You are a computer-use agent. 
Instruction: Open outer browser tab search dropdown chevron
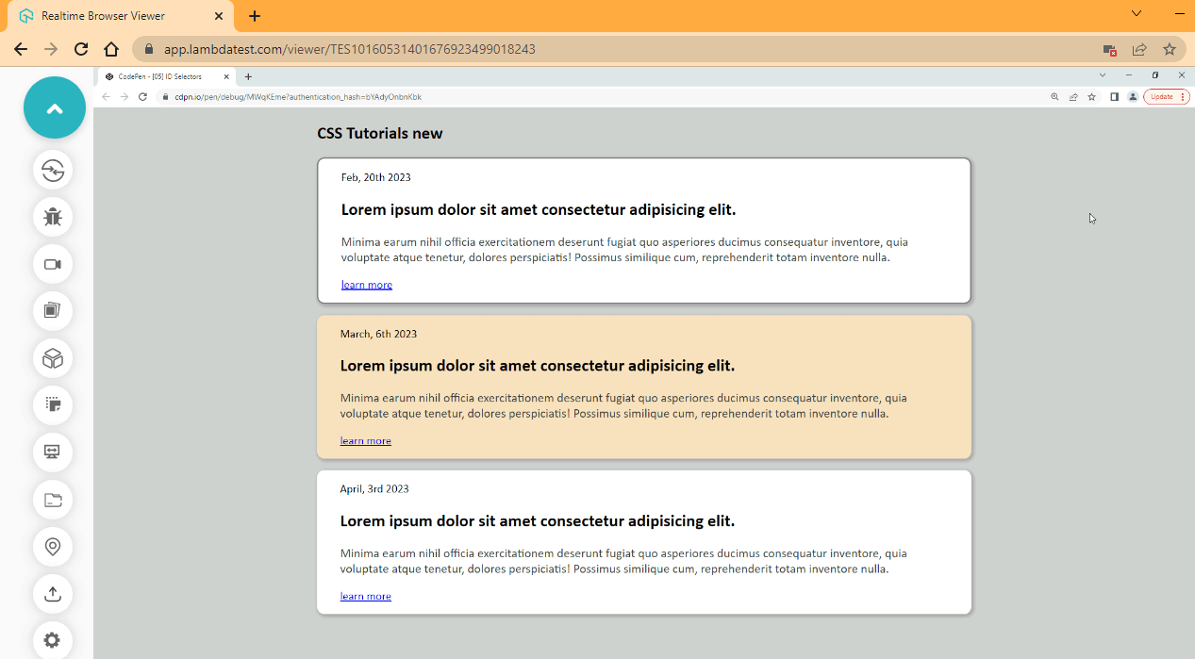point(1137,13)
